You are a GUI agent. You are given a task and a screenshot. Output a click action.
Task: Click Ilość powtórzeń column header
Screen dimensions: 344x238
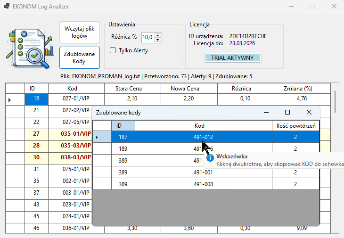pyautogui.click(x=296, y=126)
